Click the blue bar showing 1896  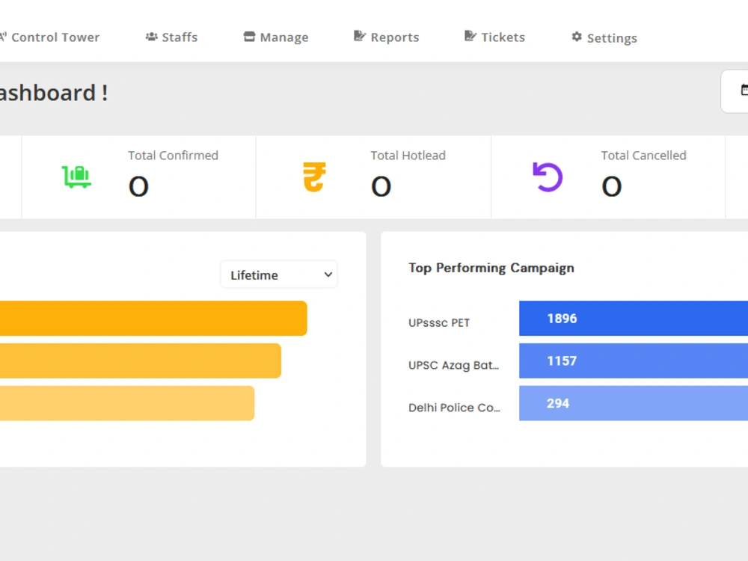coord(634,318)
